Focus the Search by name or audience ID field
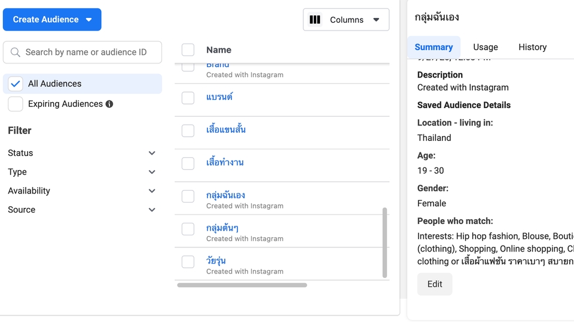 click(x=83, y=53)
